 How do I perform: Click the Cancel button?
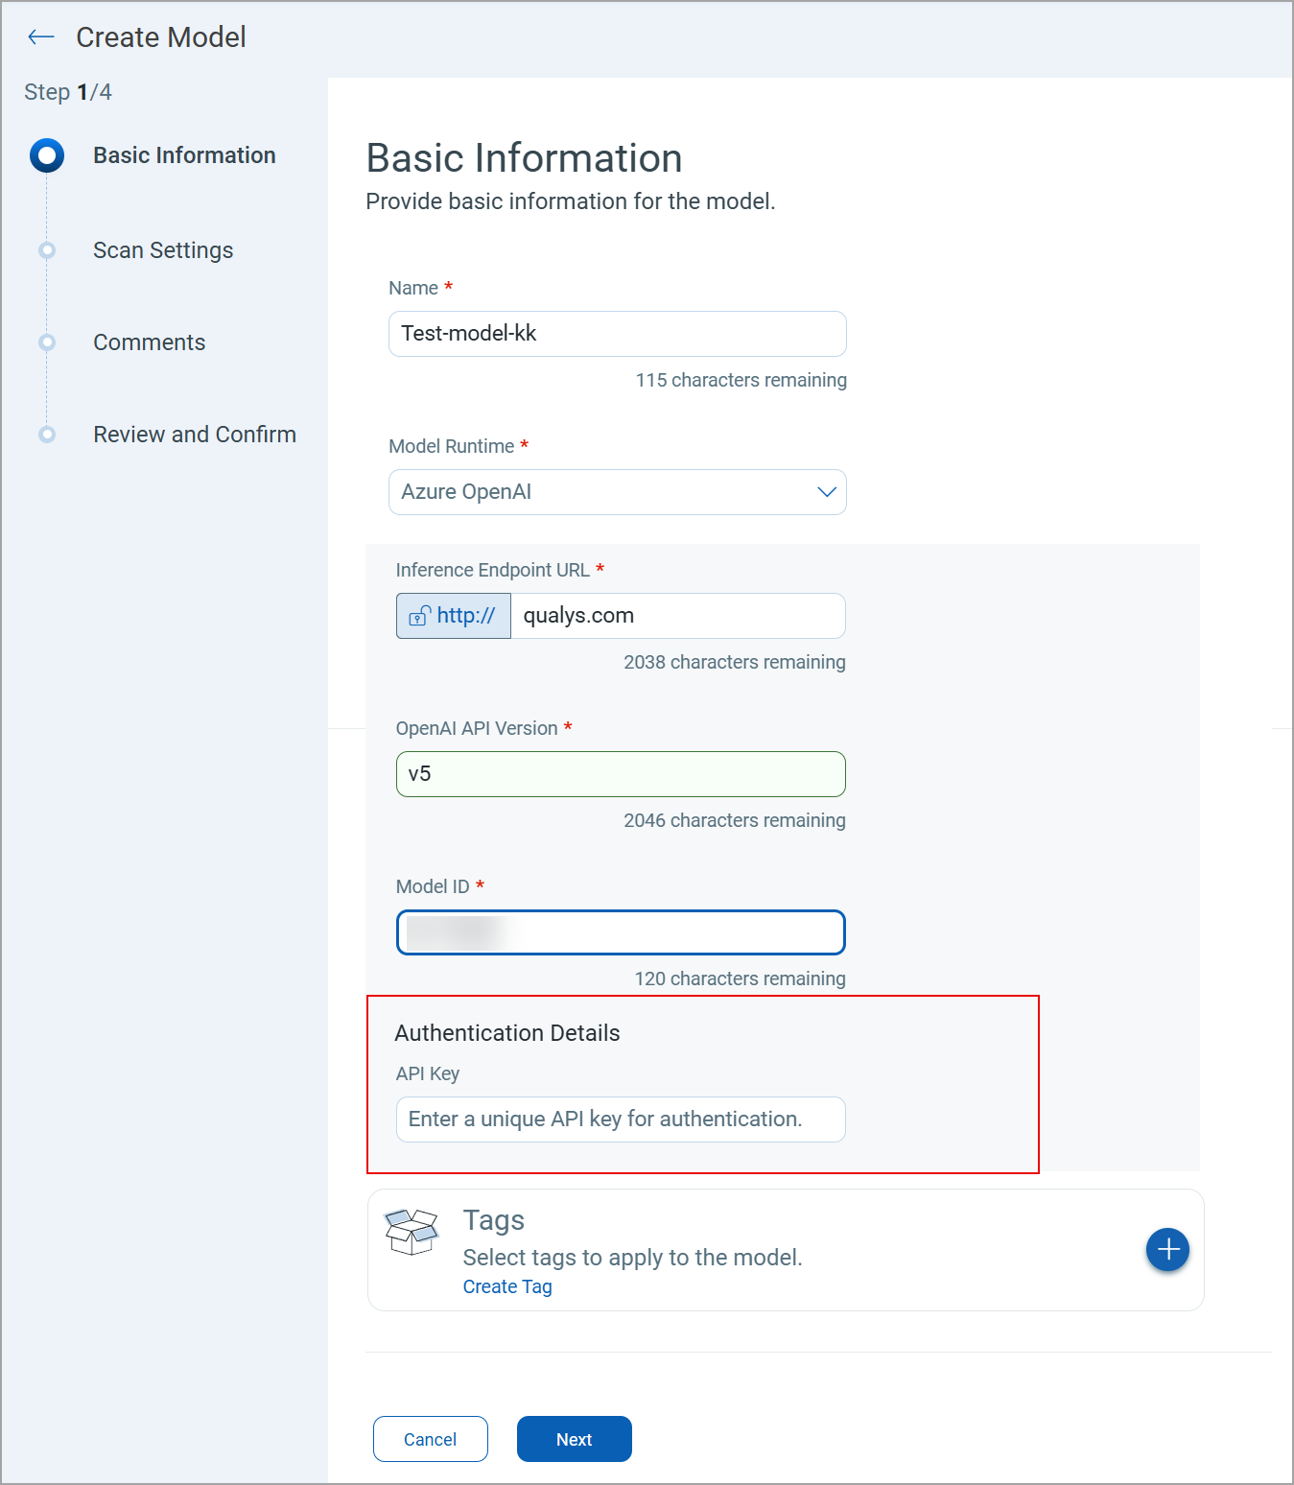(x=431, y=1439)
